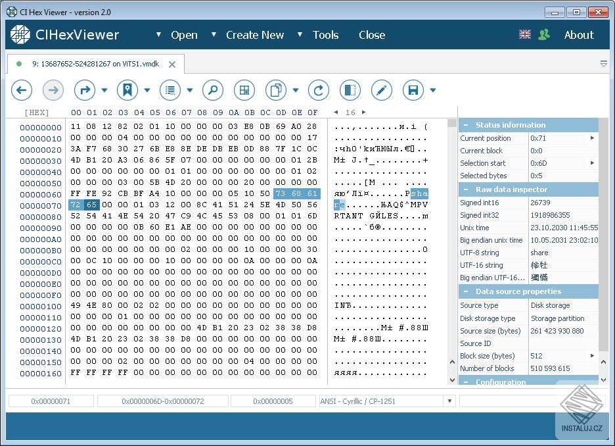Click the bookmark icon in the toolbar
Screen dimensions: 615x446
pos(127,90)
